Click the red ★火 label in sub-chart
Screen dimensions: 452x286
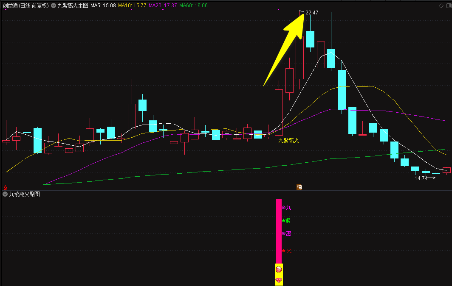pos(286,251)
